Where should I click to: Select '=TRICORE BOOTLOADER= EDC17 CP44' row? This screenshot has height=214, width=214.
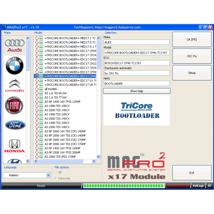coord(70,72)
